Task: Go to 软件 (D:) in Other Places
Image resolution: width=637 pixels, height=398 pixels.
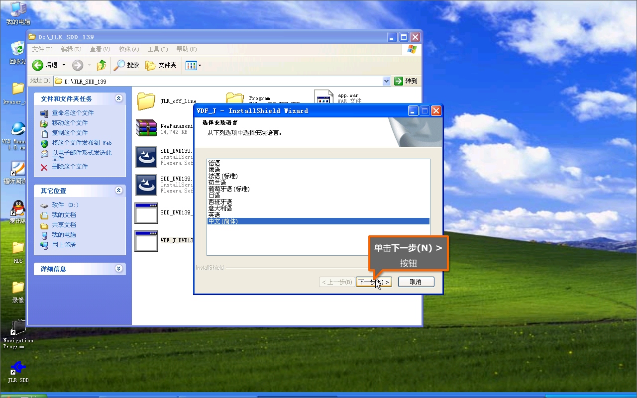Action: click(65, 205)
